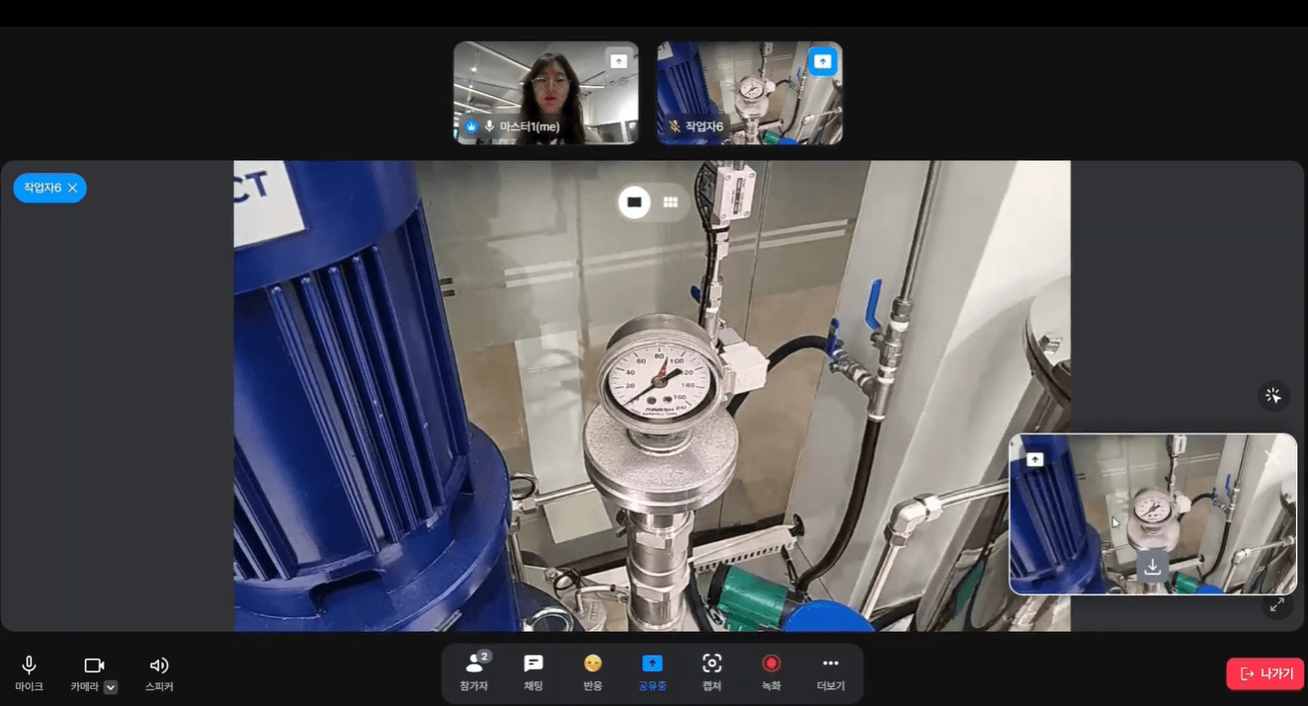Switch to single speaker view layout
This screenshot has width=1308, height=706.
point(634,202)
